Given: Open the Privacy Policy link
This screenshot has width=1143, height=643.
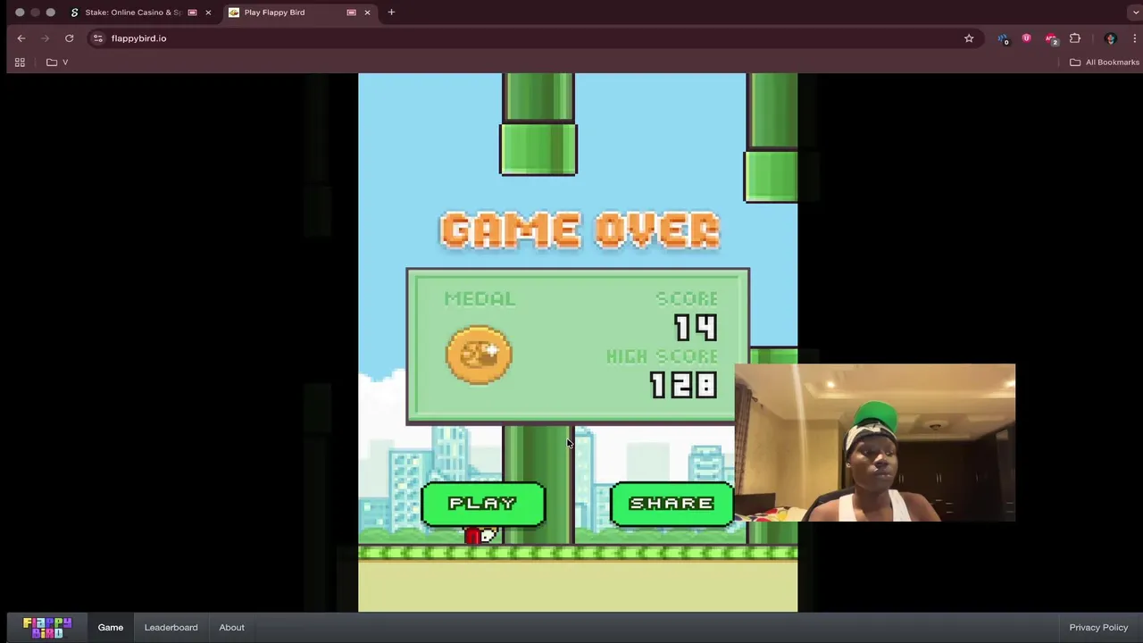Looking at the screenshot, I should [1098, 627].
